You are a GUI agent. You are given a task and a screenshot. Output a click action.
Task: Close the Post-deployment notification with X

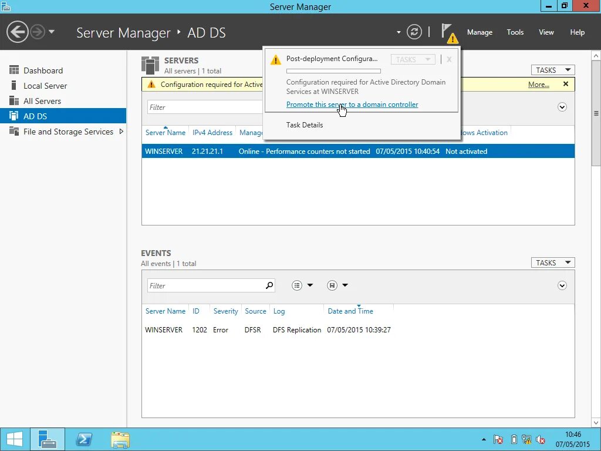click(449, 59)
